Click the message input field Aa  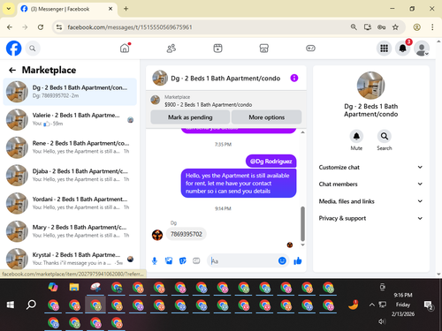[x=243, y=261]
